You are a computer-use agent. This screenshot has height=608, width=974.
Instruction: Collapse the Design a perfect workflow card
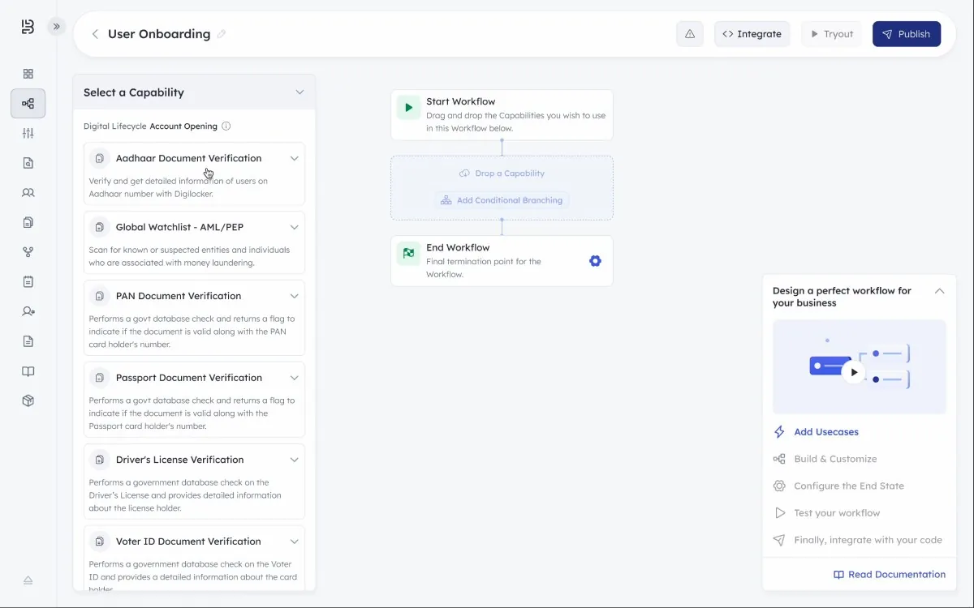939,291
